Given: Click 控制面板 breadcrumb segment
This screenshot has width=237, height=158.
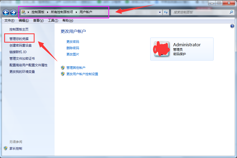Looking at the screenshot, I should click(x=38, y=12).
